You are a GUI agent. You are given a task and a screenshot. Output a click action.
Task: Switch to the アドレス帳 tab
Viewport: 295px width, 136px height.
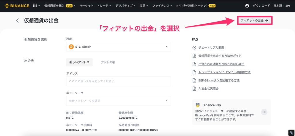point(108,62)
